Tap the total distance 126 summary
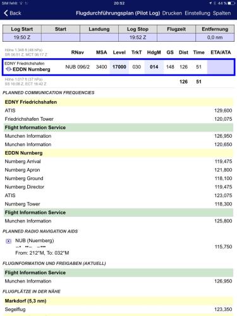Screen dimensions: 237x316 coord(183,82)
